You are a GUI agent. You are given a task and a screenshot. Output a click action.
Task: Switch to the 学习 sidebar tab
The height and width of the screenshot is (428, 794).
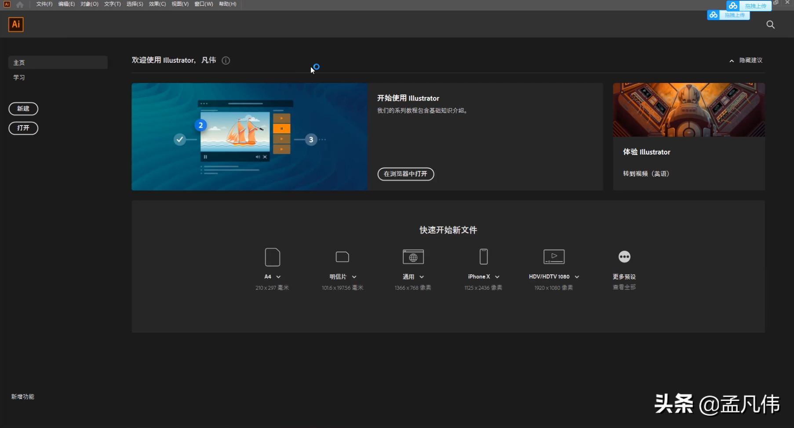tap(19, 77)
